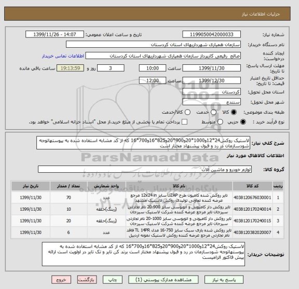Click the خروج exit button

pyautogui.click(x=61, y=280)
